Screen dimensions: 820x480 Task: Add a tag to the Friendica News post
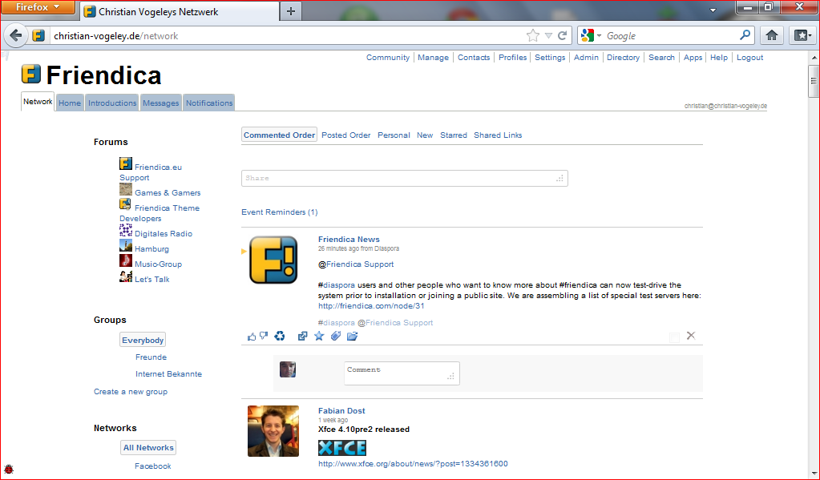pyautogui.click(x=336, y=337)
